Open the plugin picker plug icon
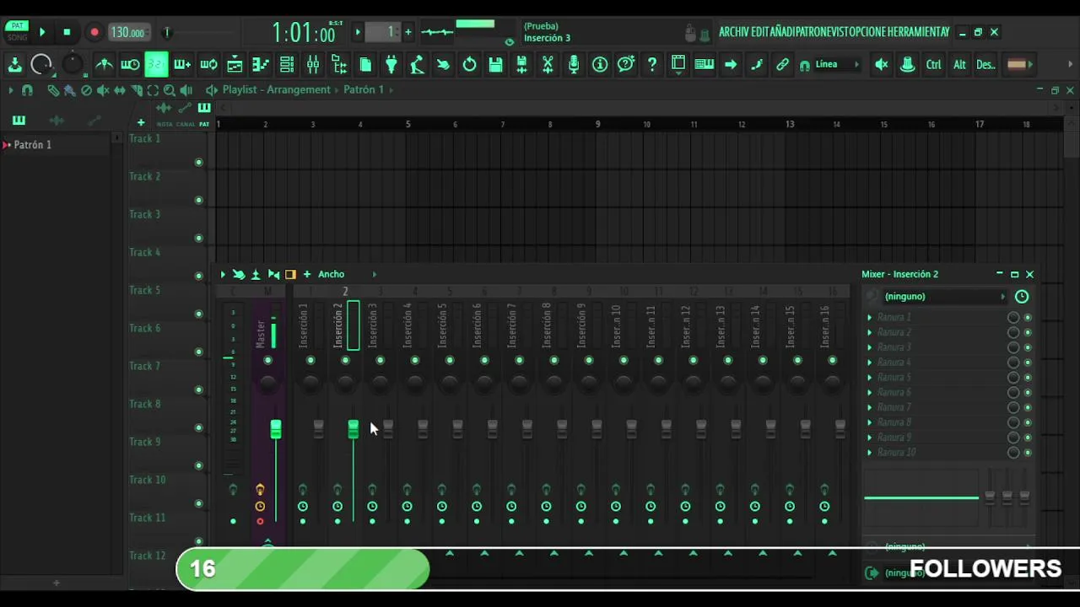Image resolution: width=1080 pixels, height=607 pixels. point(391,64)
